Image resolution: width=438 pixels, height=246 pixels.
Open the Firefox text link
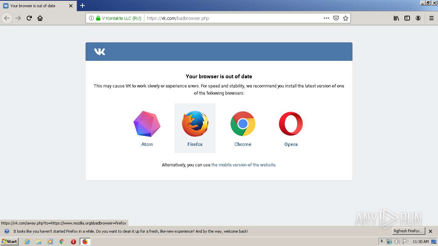(195, 144)
